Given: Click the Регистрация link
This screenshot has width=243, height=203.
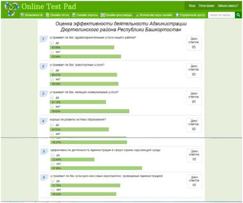Looking at the screenshot, I should point(206,6).
